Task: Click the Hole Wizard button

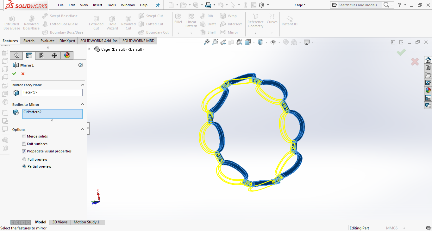Action: 112,22
